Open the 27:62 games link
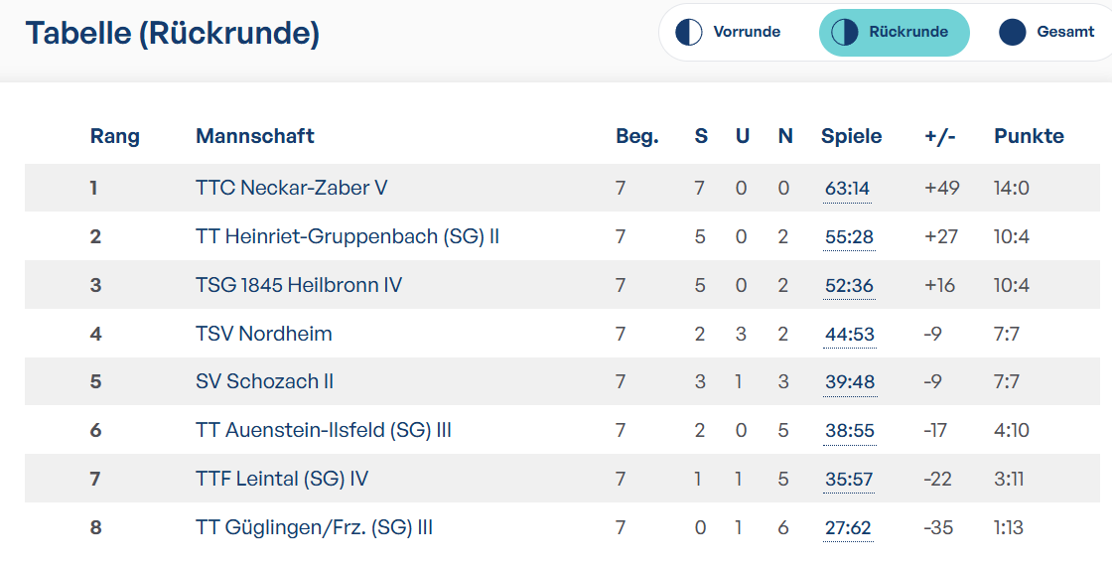The height and width of the screenshot is (567, 1112). point(848,528)
